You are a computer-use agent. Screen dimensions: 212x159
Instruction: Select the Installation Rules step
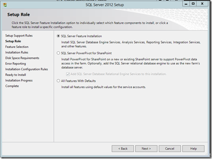[x=17, y=52]
